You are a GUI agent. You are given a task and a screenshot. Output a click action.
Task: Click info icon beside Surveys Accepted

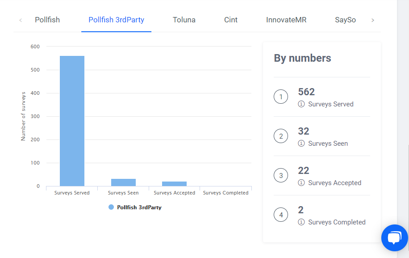(301, 183)
